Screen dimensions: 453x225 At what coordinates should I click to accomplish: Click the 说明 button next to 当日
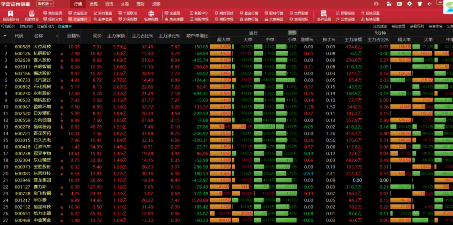(292, 33)
